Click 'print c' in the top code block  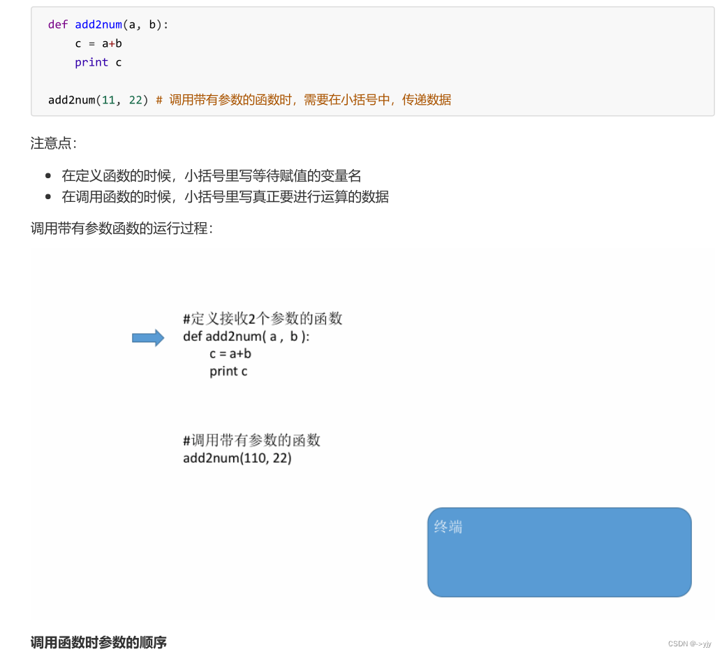click(x=98, y=62)
